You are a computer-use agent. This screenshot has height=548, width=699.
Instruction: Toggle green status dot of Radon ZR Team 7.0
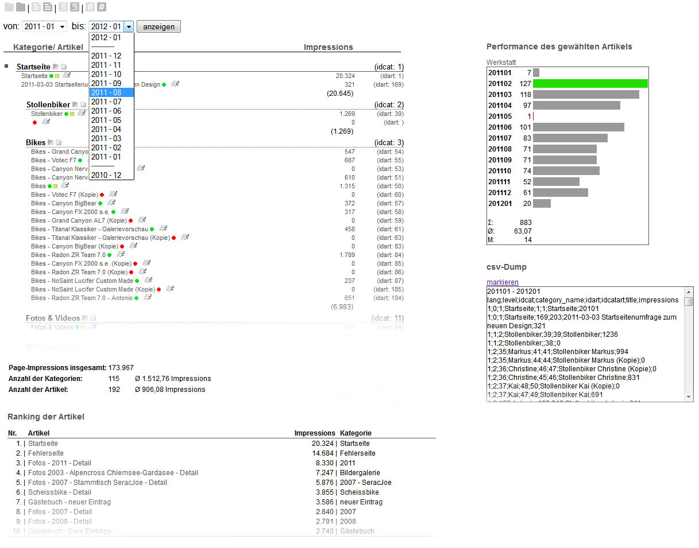pos(109,255)
